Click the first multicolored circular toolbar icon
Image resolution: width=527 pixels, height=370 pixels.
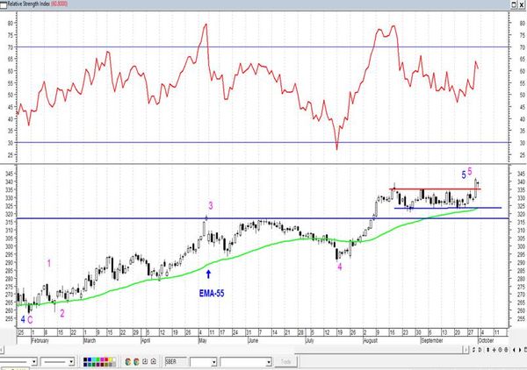point(127,361)
